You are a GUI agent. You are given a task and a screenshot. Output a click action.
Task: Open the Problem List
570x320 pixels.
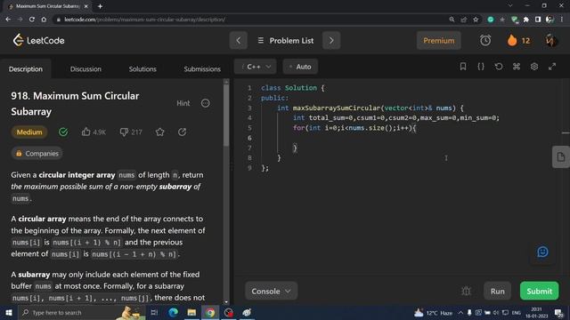click(286, 40)
